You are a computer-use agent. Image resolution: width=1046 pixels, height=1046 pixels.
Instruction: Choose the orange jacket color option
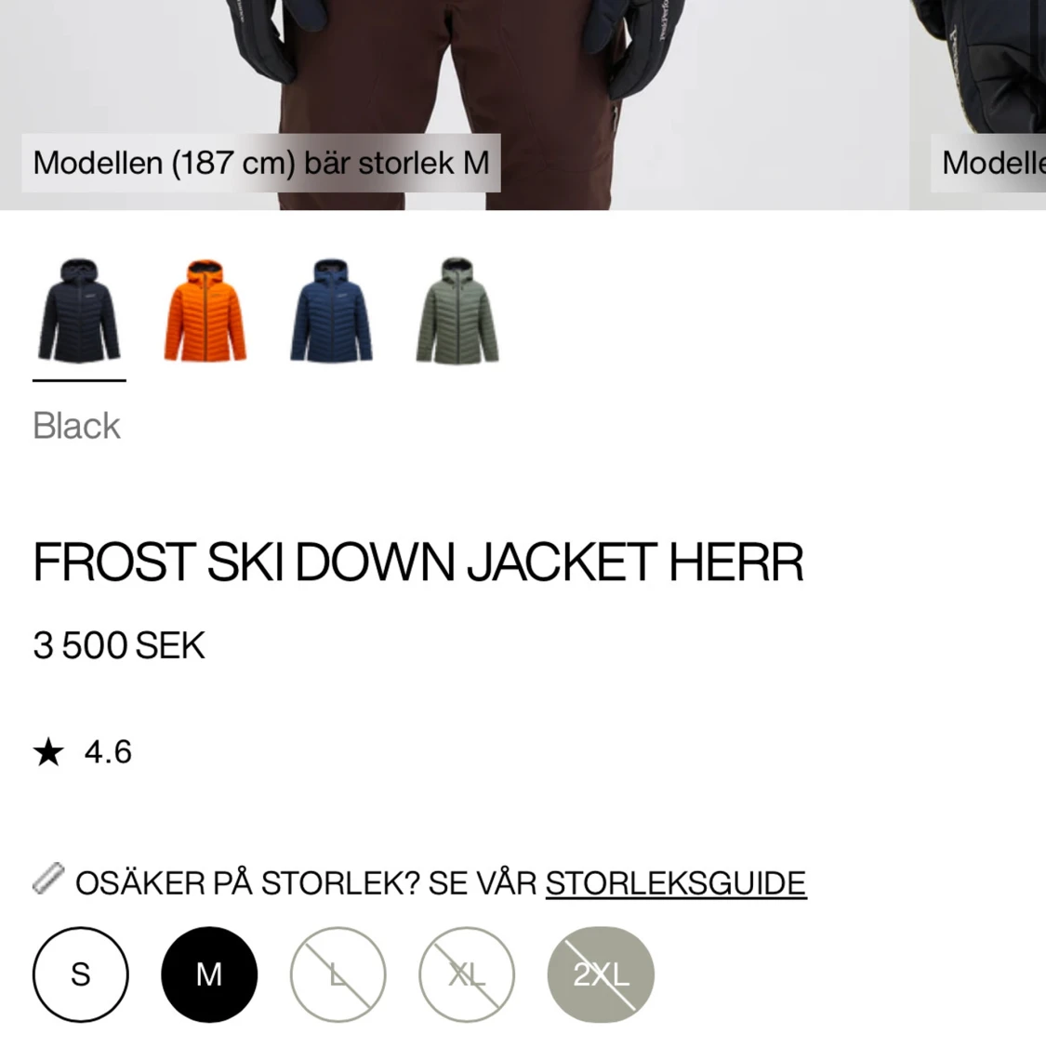205,311
